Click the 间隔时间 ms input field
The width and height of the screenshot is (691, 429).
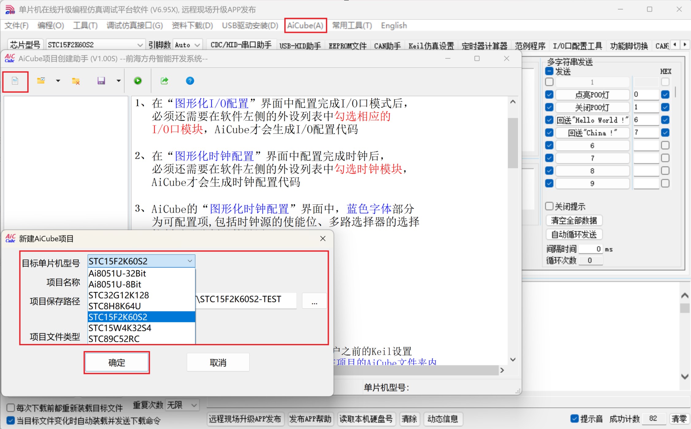pos(591,249)
